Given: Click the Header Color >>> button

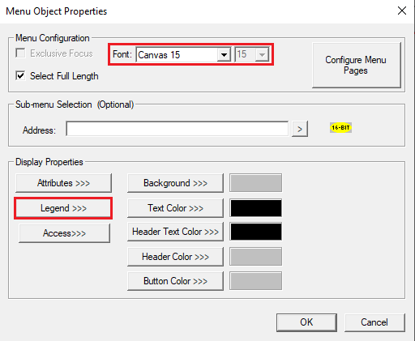Looking at the screenshot, I should tap(175, 257).
